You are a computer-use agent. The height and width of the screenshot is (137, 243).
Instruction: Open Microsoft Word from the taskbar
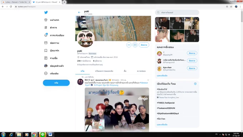tap(50, 134)
